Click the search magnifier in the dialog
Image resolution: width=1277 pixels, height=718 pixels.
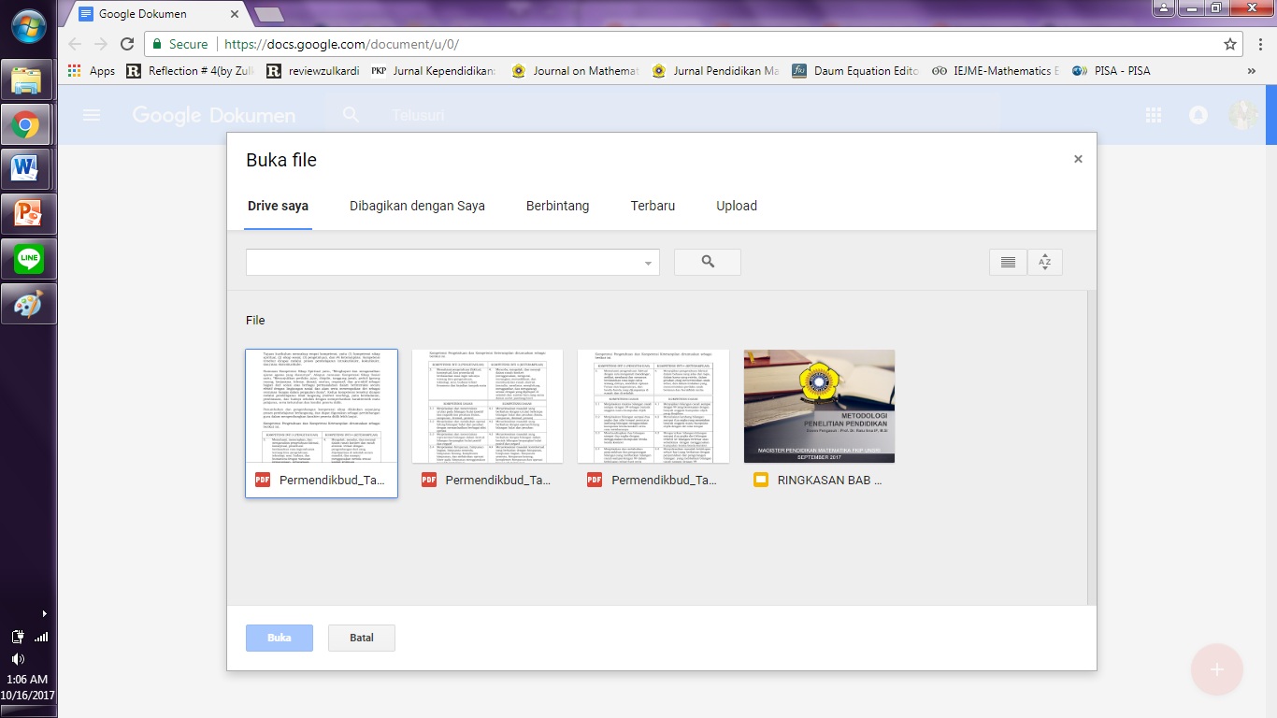[707, 262]
